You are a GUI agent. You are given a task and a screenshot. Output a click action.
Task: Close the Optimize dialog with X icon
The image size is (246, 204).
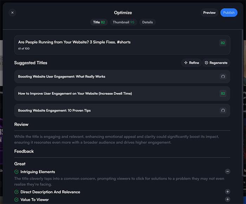click(12, 13)
